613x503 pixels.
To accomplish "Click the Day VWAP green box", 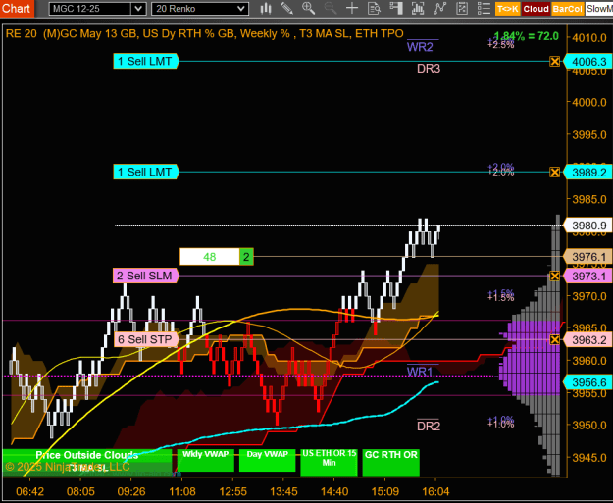I will click(268, 460).
